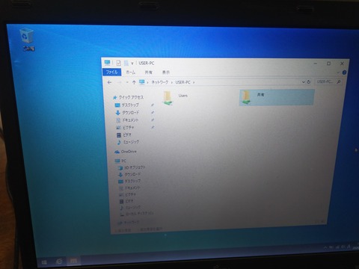This screenshot has height=269, width=359.
Task: Open the Windows Start button
Action: (44, 262)
